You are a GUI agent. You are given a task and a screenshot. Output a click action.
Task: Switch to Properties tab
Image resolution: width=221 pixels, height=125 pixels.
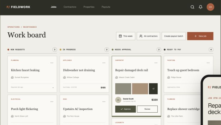[89, 7]
